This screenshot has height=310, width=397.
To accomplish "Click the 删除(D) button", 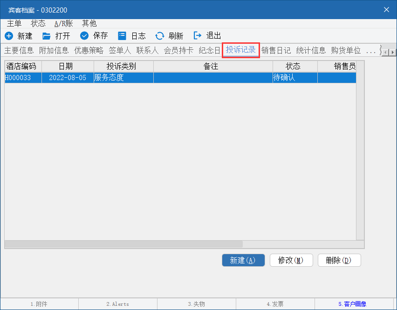I will pos(339,260).
